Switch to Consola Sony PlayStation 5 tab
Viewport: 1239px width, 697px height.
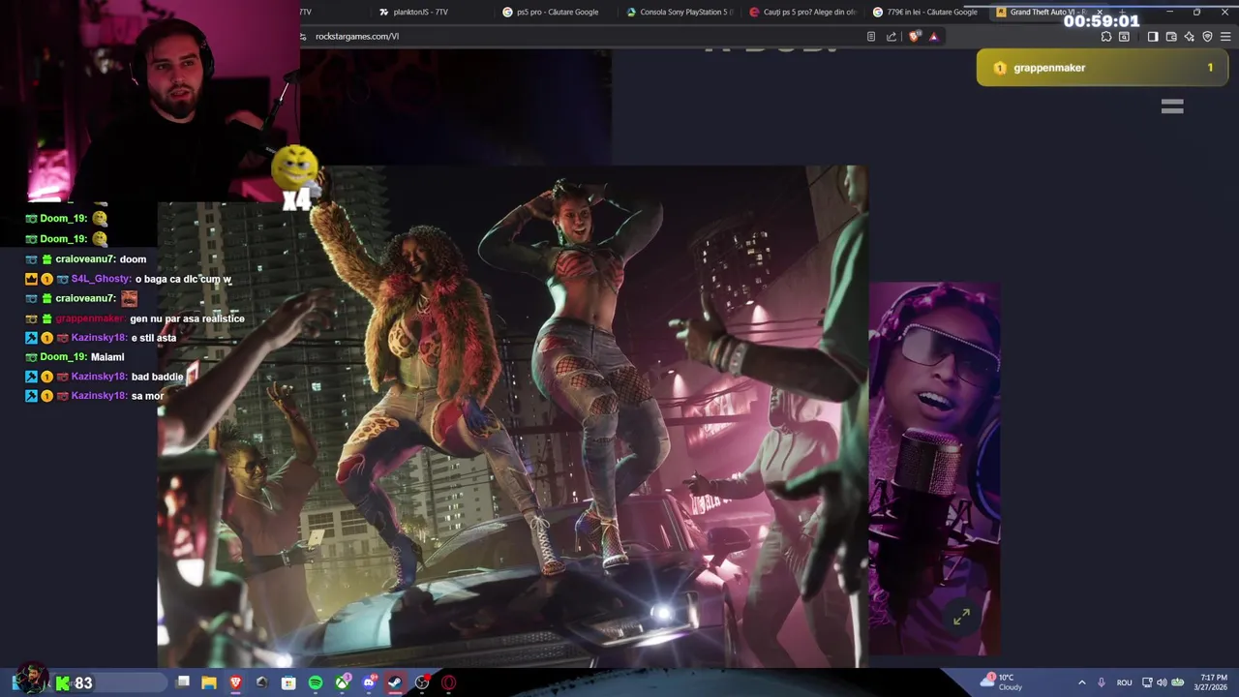680,12
